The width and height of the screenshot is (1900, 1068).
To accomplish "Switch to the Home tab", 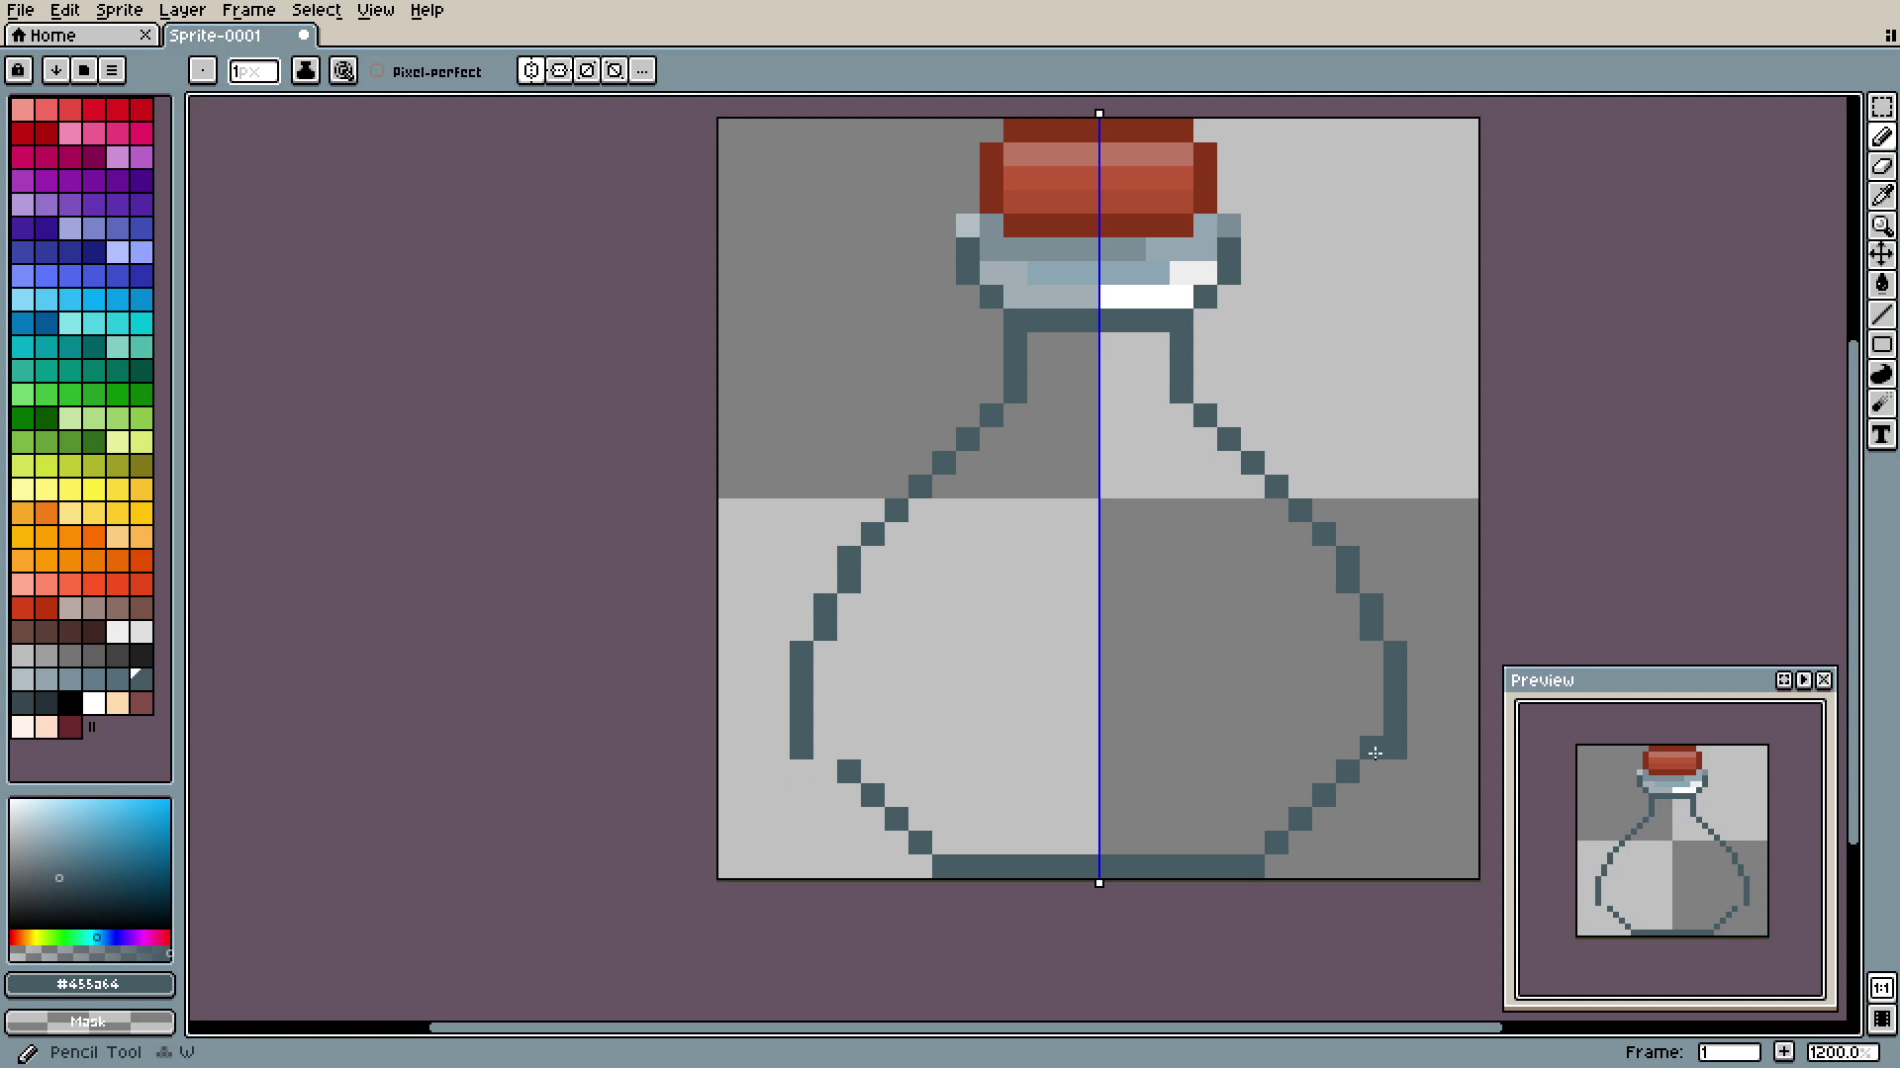I will 52,36.
